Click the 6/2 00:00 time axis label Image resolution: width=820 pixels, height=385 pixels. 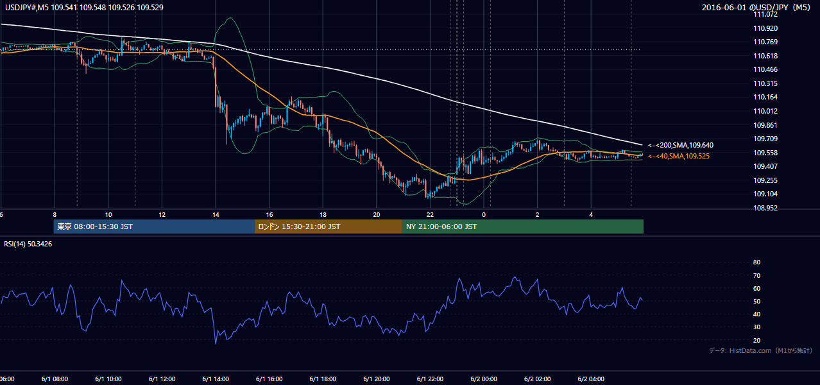(x=484, y=379)
